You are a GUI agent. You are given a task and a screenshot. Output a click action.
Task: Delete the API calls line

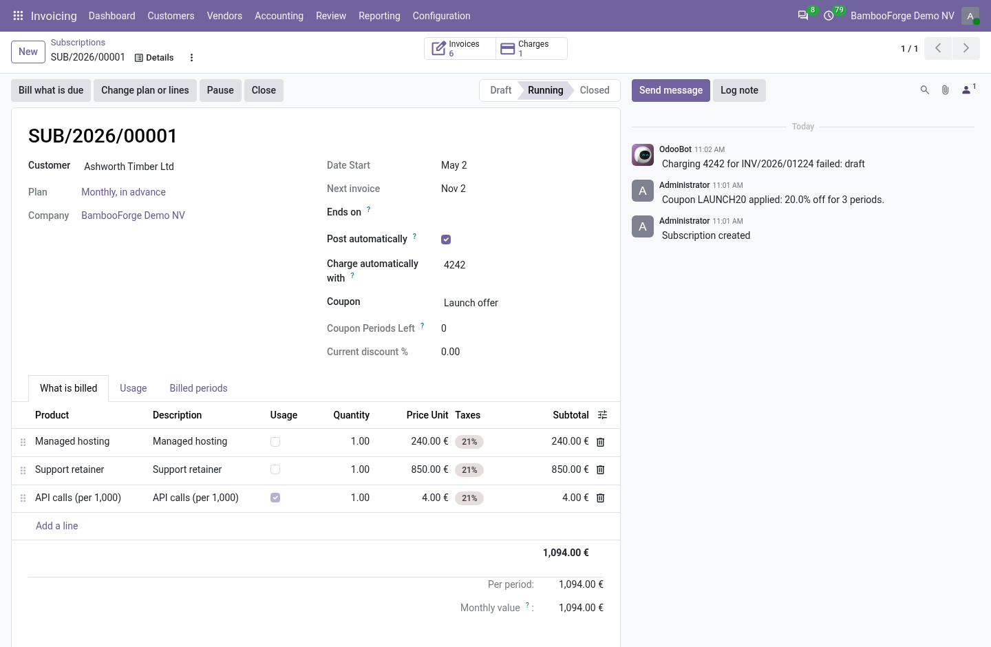point(600,498)
